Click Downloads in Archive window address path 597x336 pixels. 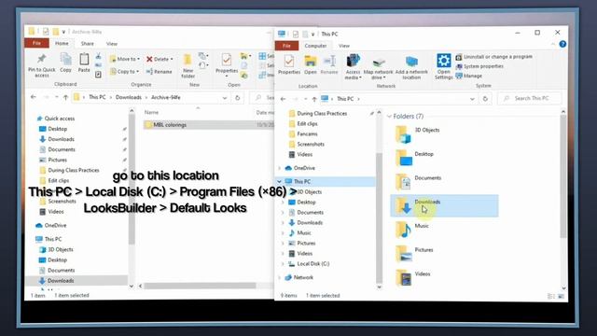129,97
